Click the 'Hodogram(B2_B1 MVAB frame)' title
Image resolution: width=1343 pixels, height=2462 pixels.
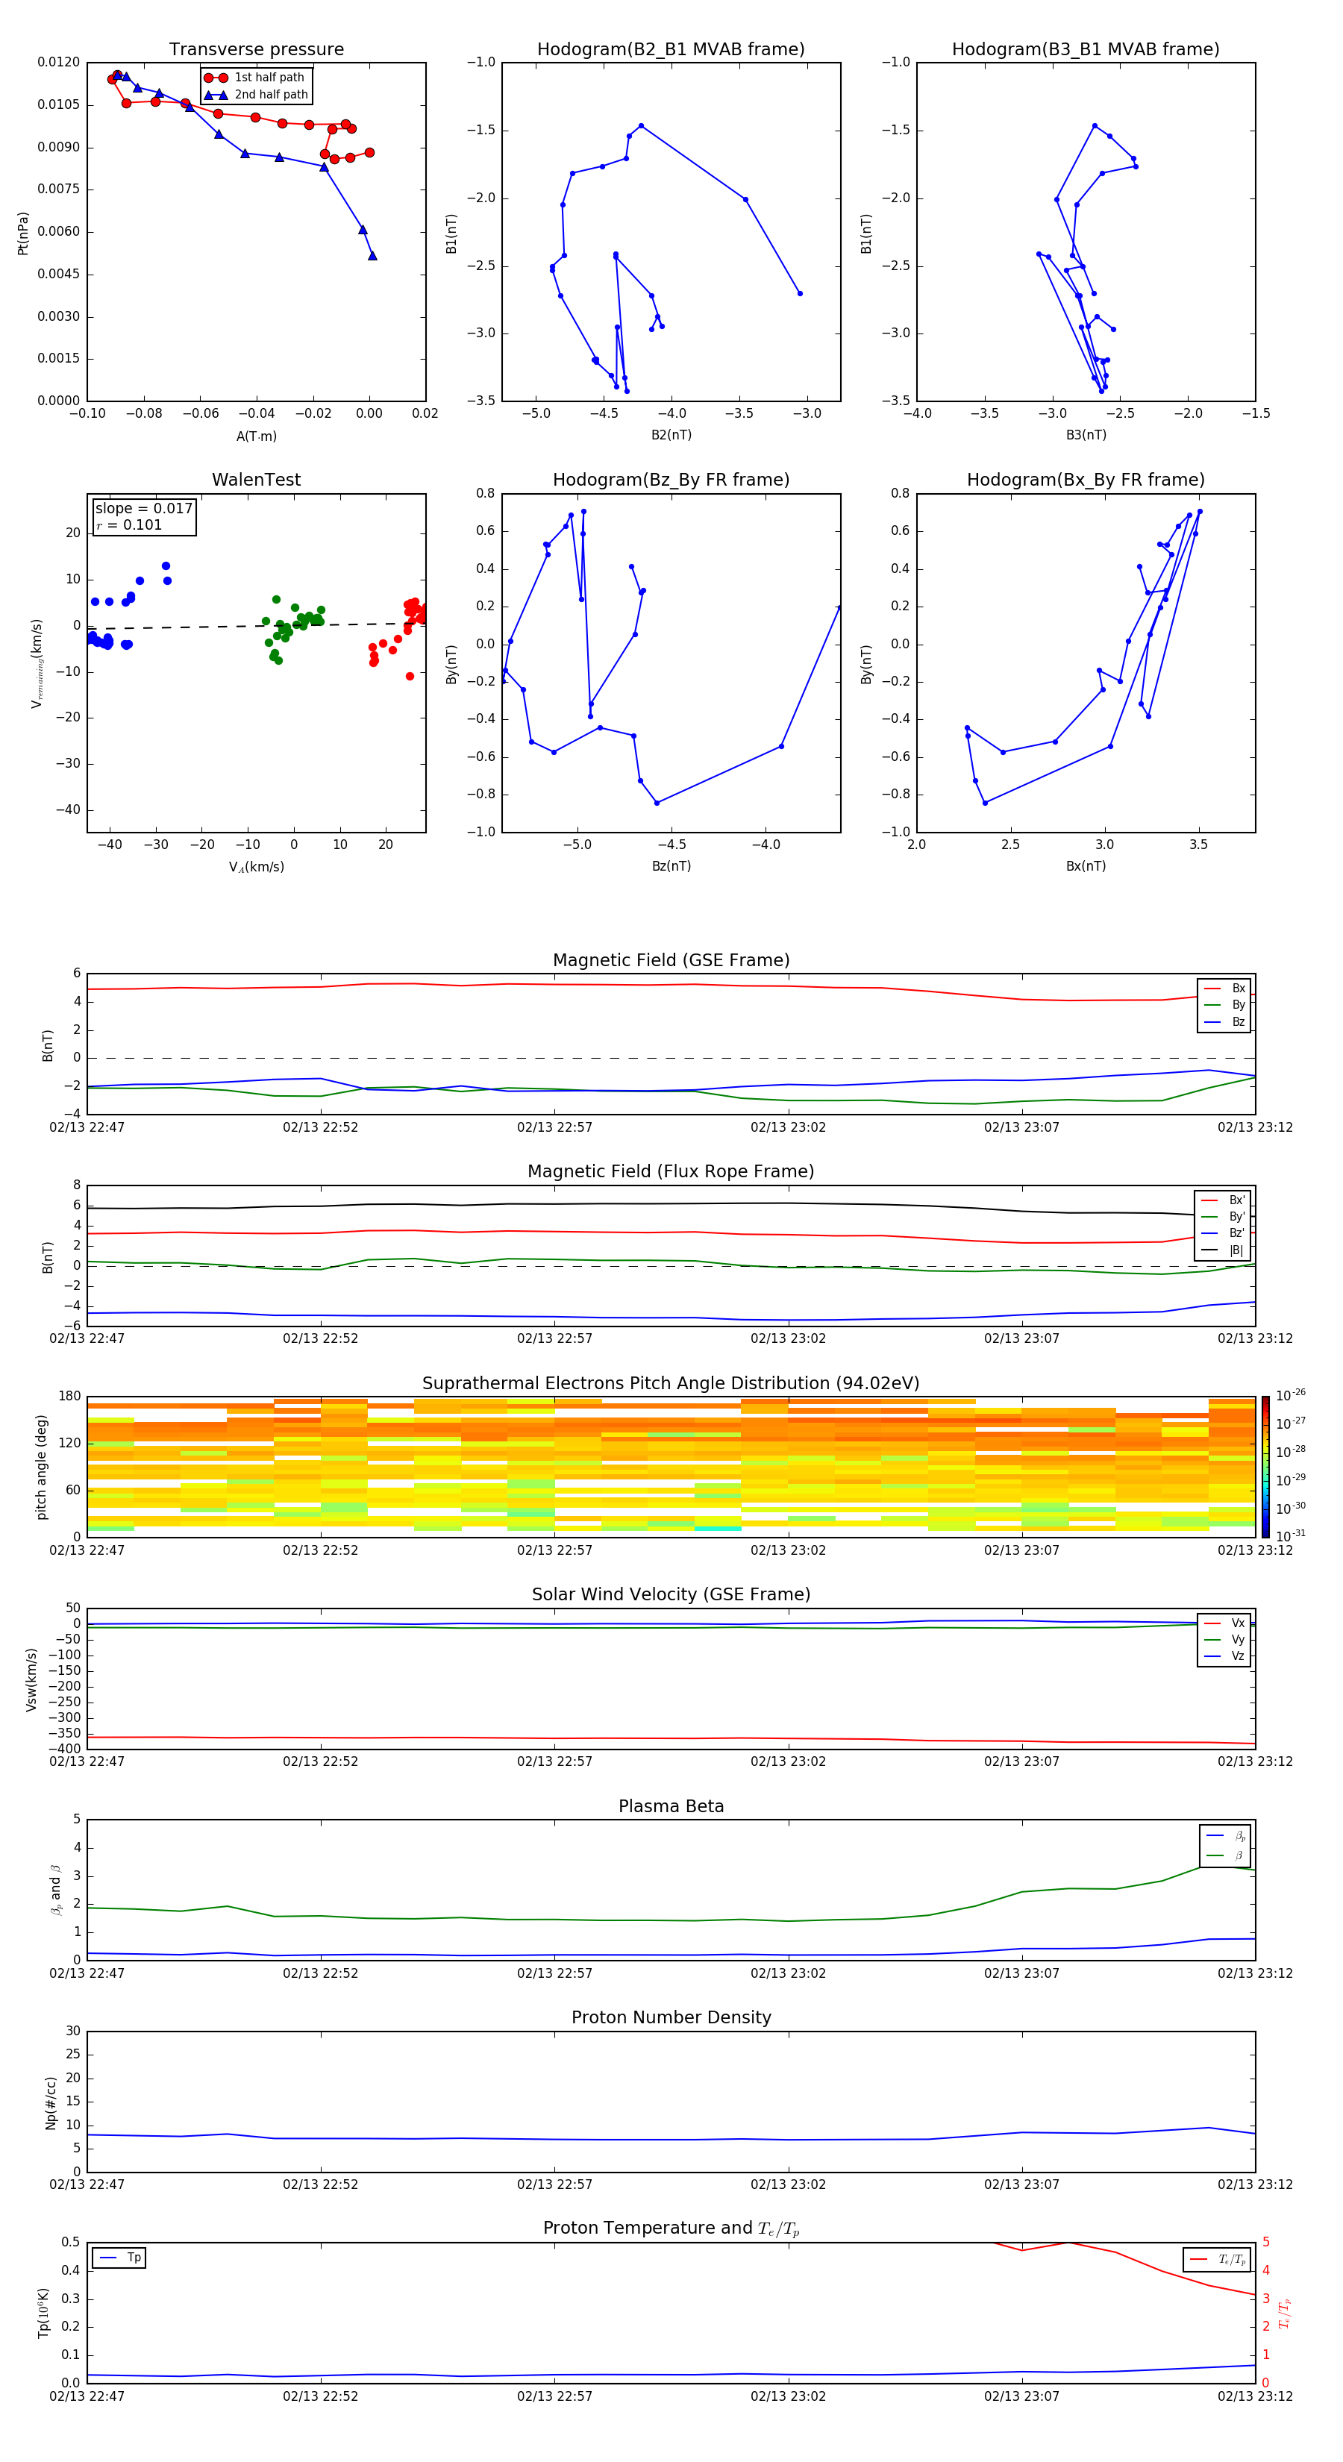click(x=671, y=50)
